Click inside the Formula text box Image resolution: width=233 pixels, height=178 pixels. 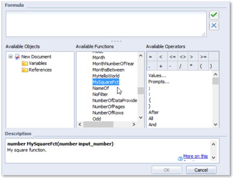pyautogui.click(x=106, y=24)
